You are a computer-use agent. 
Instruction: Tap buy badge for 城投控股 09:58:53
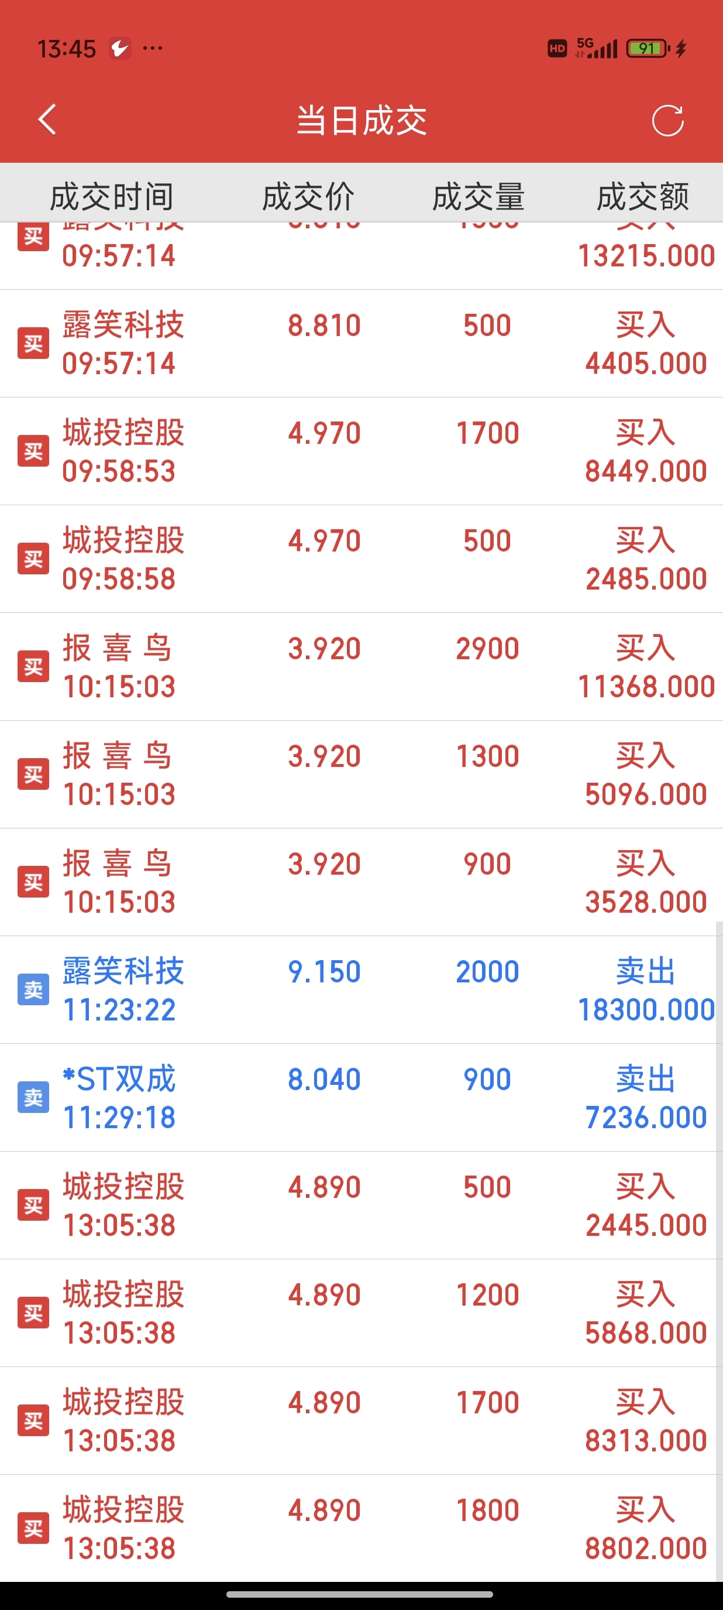[33, 451]
